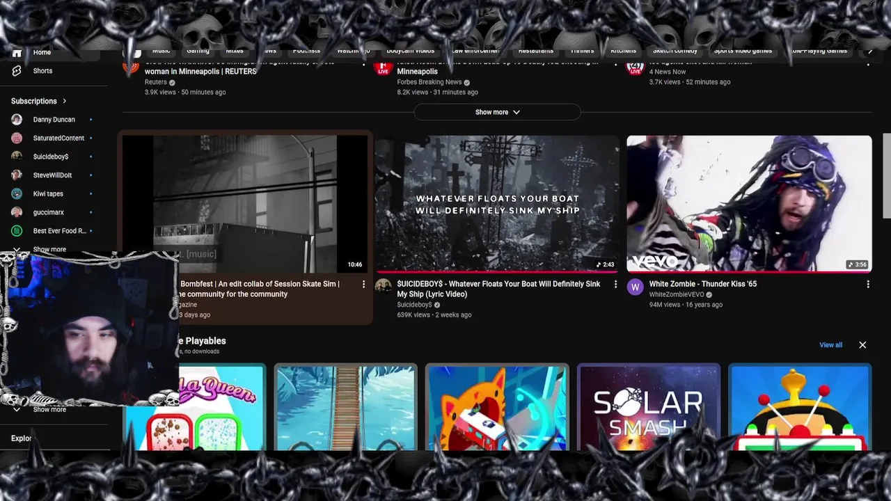Open the Shorts icon in sidebar

(17, 71)
